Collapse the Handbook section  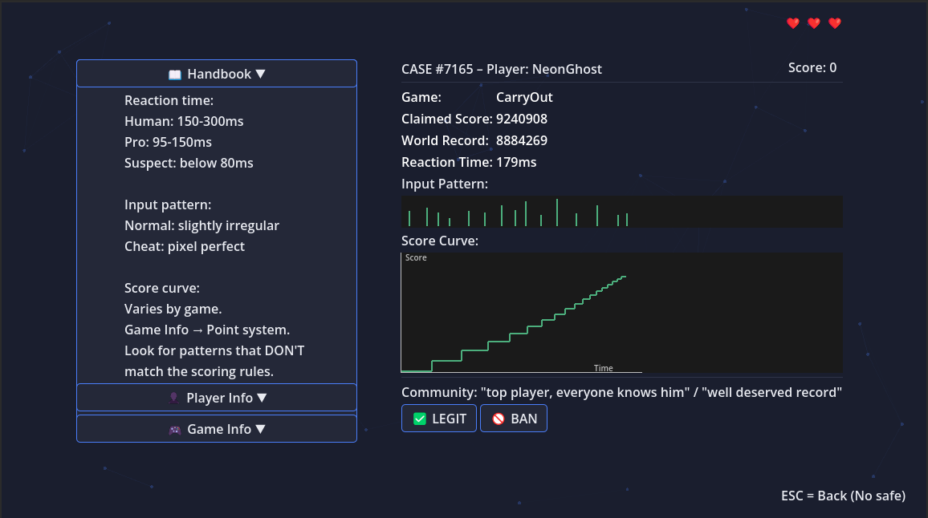(217, 74)
